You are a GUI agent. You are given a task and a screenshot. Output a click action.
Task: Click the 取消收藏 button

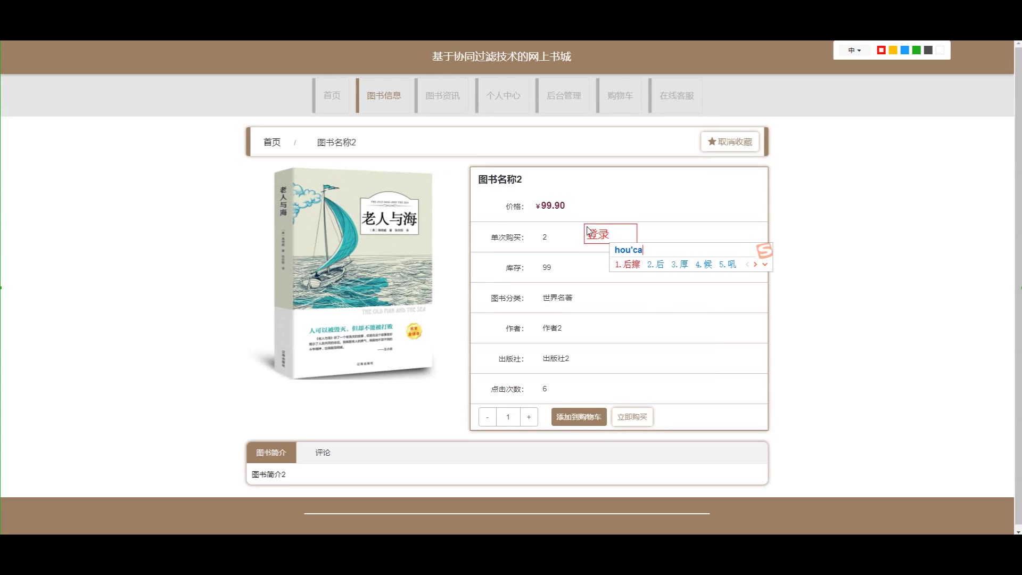click(x=730, y=142)
